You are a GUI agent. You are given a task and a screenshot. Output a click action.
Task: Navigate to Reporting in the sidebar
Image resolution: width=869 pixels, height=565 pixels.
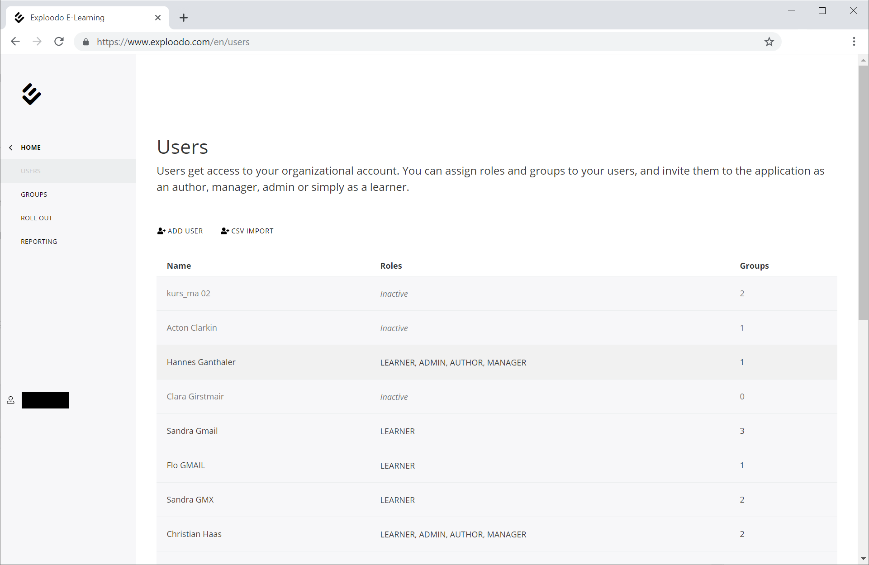coord(39,242)
